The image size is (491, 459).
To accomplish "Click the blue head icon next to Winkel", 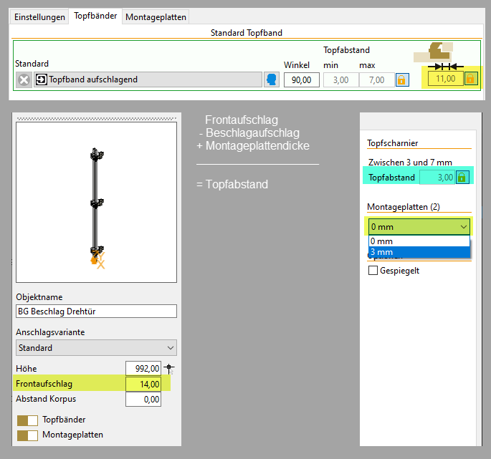I will click(272, 79).
